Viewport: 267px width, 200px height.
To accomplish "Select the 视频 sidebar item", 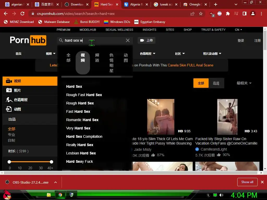I will (x=30, y=81).
